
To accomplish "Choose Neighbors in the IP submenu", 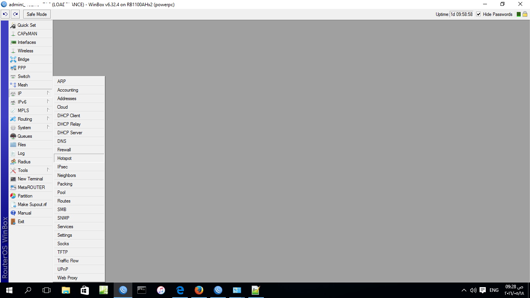I will (79, 175).
